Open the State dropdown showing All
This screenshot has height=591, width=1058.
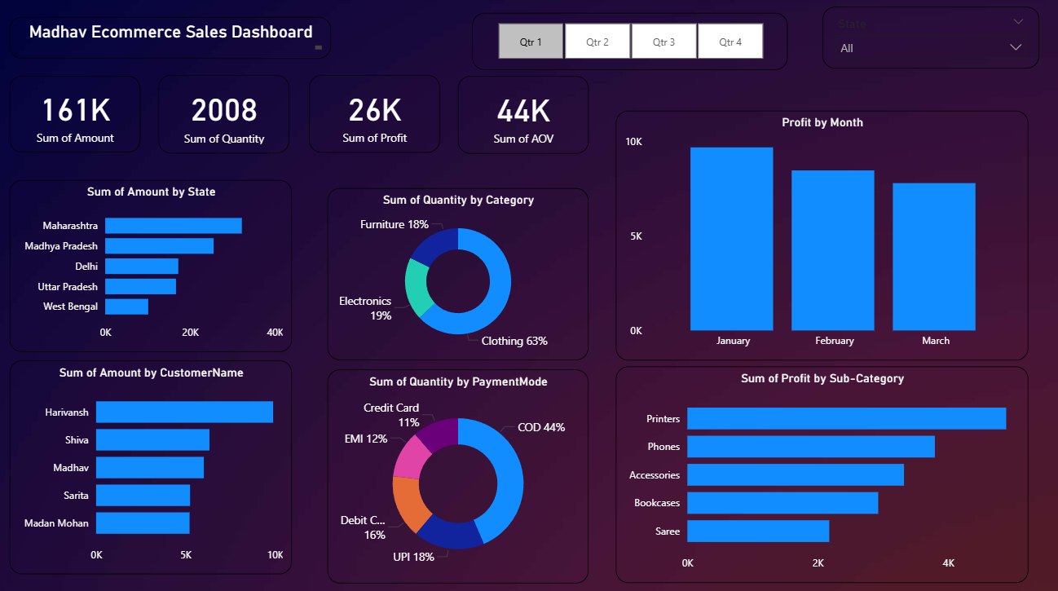coord(929,48)
